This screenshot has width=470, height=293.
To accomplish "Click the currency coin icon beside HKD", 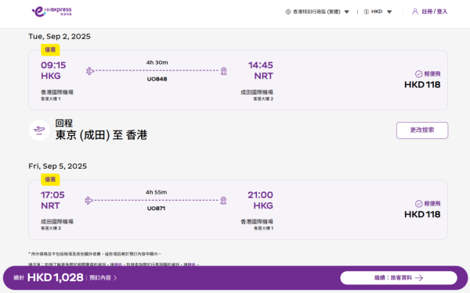I will pos(367,12).
